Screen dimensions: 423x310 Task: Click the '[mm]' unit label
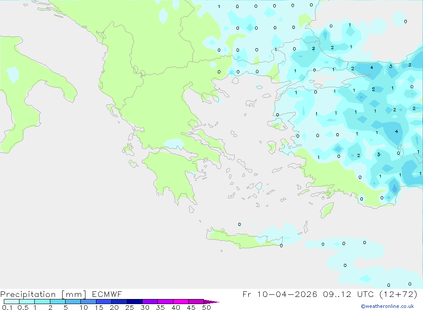(x=74, y=294)
